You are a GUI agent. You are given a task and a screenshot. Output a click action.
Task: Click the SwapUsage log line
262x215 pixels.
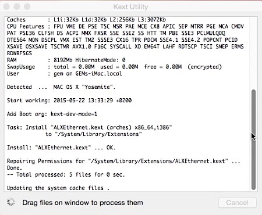click(114, 67)
